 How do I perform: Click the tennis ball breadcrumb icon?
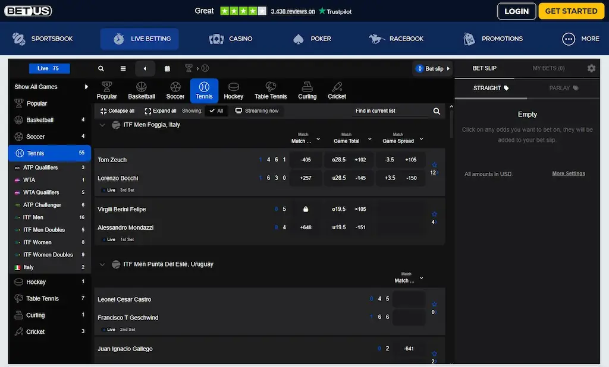coord(205,68)
